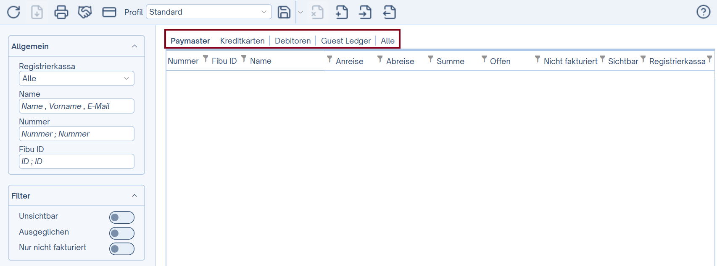717x266 pixels.
Task: Click into the Nummer input field
Action: 76,134
